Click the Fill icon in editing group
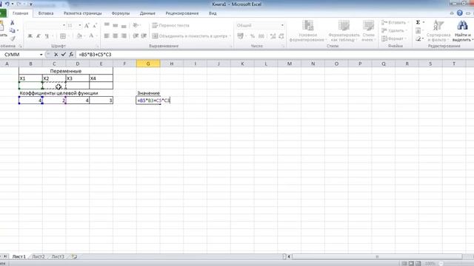 pos(418,30)
